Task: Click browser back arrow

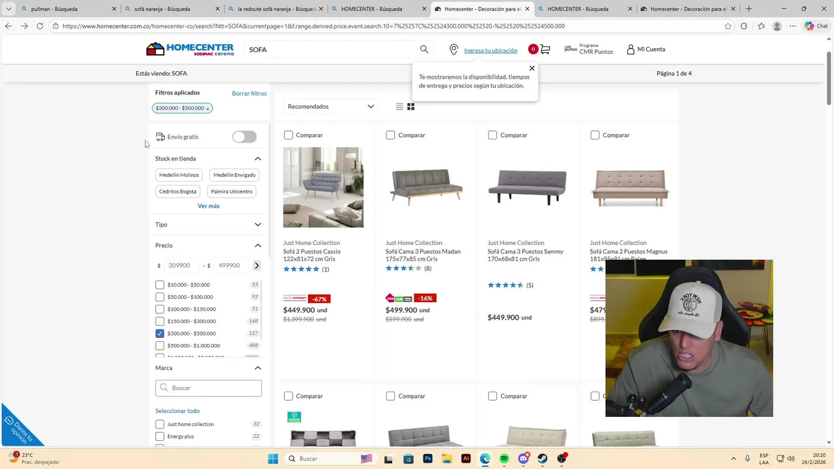Action: tap(8, 26)
